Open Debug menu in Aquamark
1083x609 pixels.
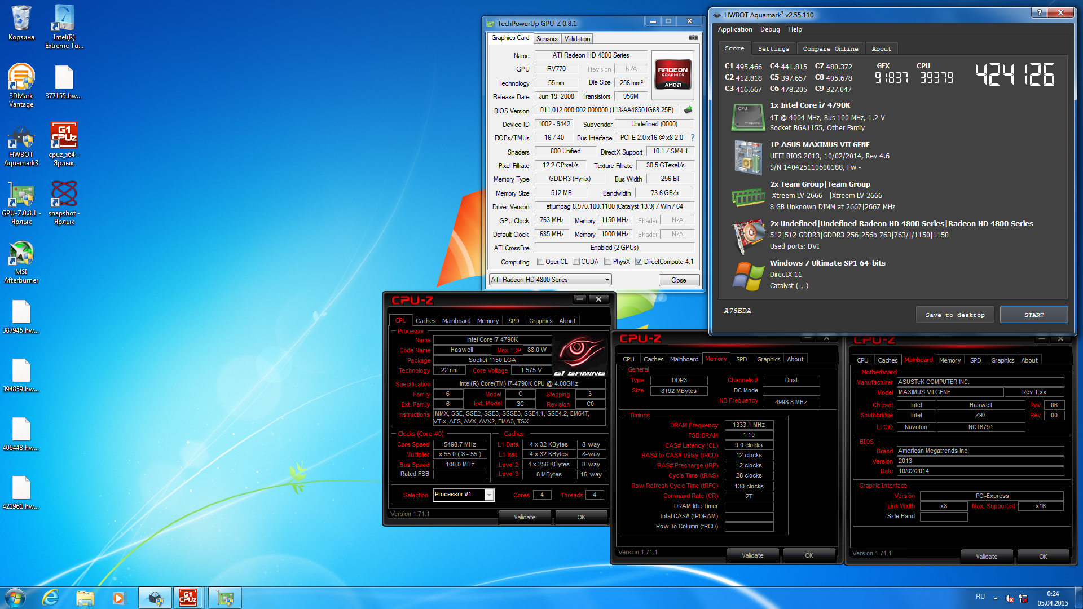(769, 29)
